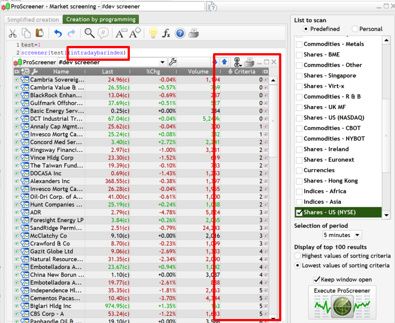Click the Paste clipboard icon
This screenshot has width=395, height=323.
[40, 33]
